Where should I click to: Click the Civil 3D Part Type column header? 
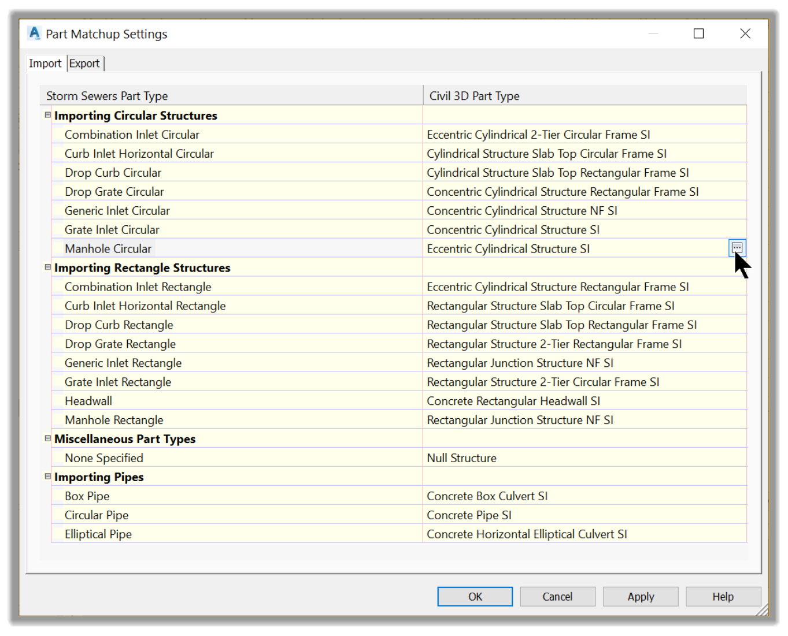[585, 96]
